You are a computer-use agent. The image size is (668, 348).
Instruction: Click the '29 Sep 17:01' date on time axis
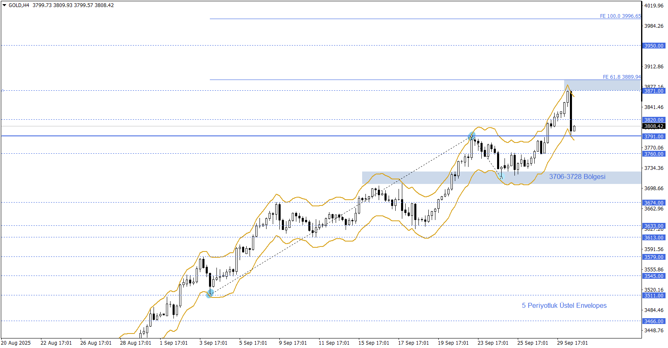click(x=572, y=343)
